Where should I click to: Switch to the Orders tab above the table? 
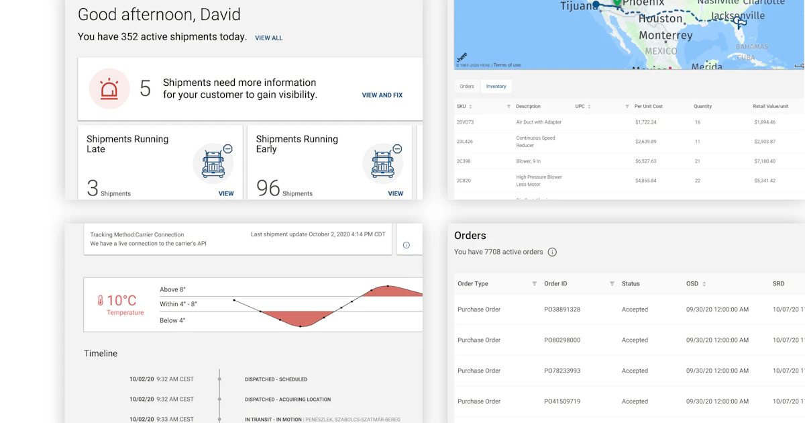click(x=467, y=86)
